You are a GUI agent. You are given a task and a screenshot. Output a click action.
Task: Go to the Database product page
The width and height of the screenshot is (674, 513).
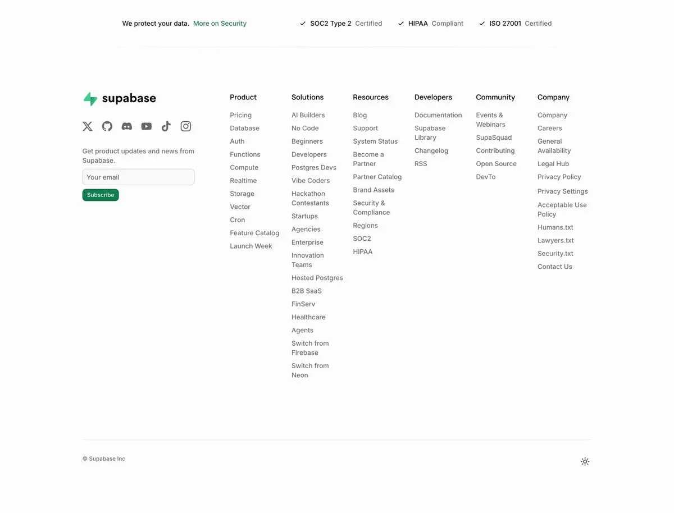pyautogui.click(x=244, y=128)
